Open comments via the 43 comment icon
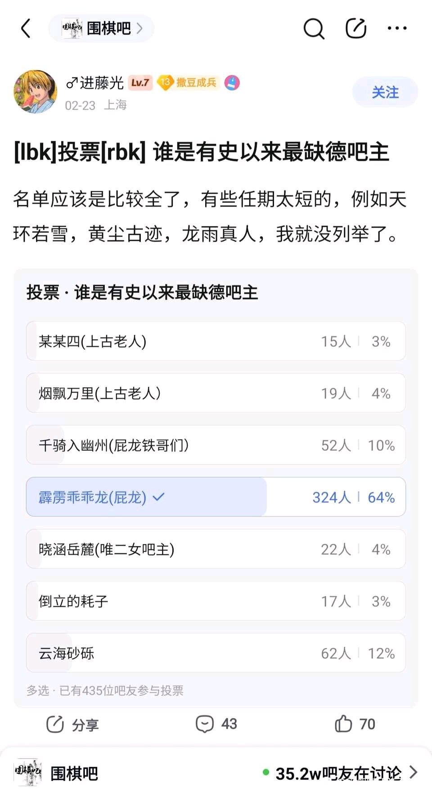Screen dimensions: 432x795 point(205,724)
